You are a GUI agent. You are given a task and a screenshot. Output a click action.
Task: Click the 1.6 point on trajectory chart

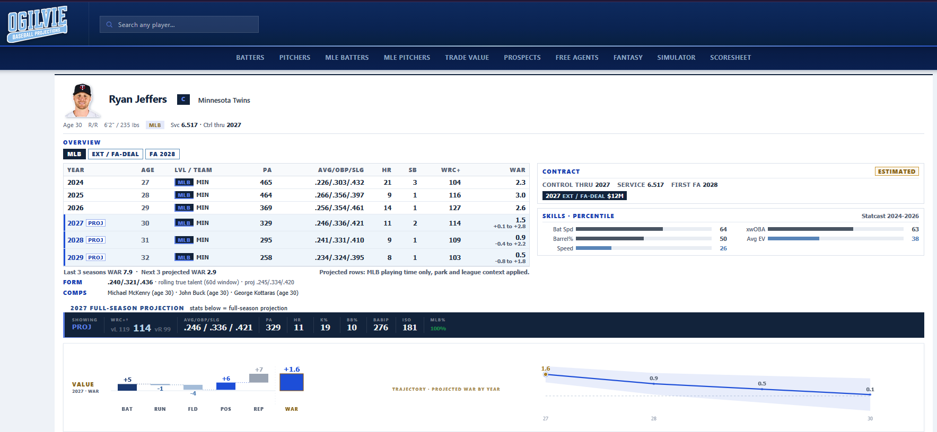pyautogui.click(x=546, y=374)
